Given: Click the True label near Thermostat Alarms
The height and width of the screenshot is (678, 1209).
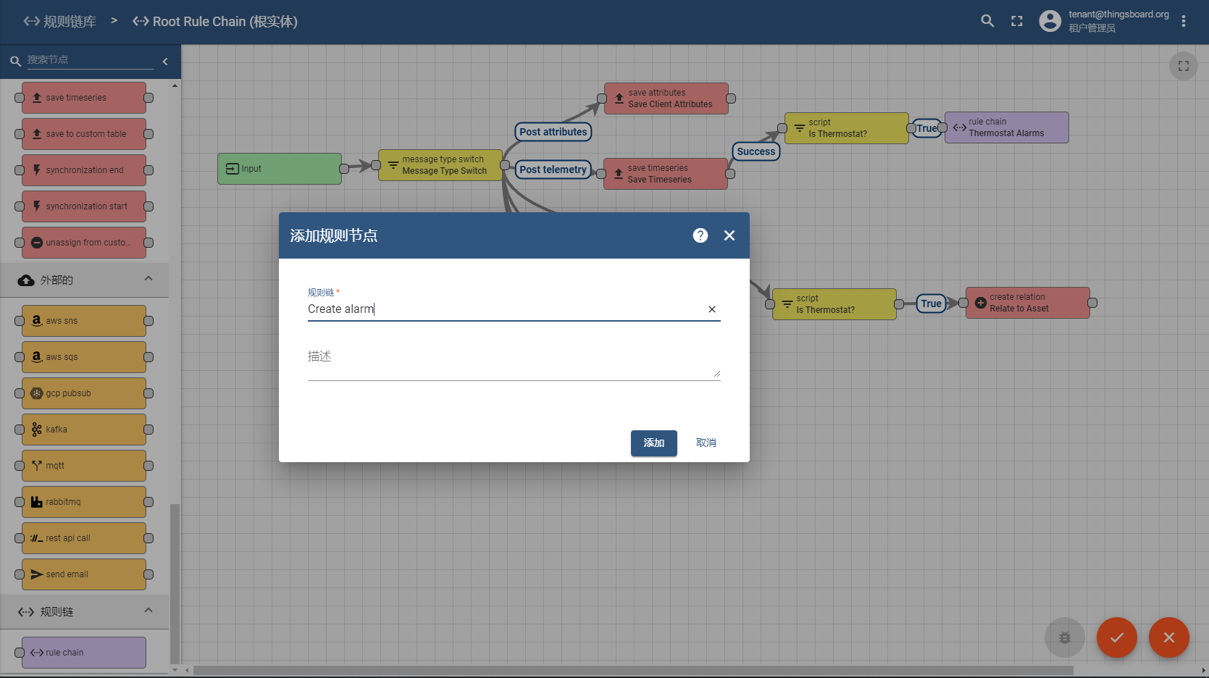Looking at the screenshot, I should (927, 128).
